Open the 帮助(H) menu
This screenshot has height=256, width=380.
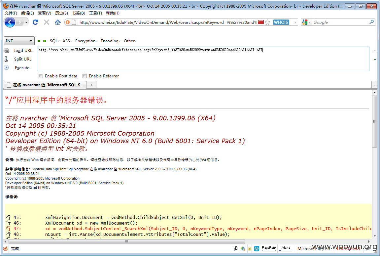click(x=113, y=13)
